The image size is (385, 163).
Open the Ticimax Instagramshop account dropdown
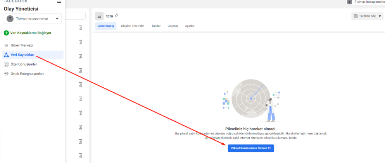(x=33, y=19)
